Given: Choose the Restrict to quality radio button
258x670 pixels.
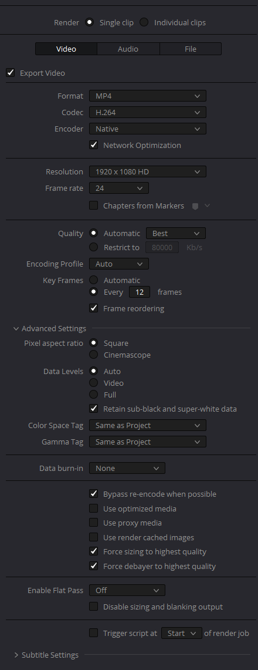Looking at the screenshot, I should (x=93, y=247).
